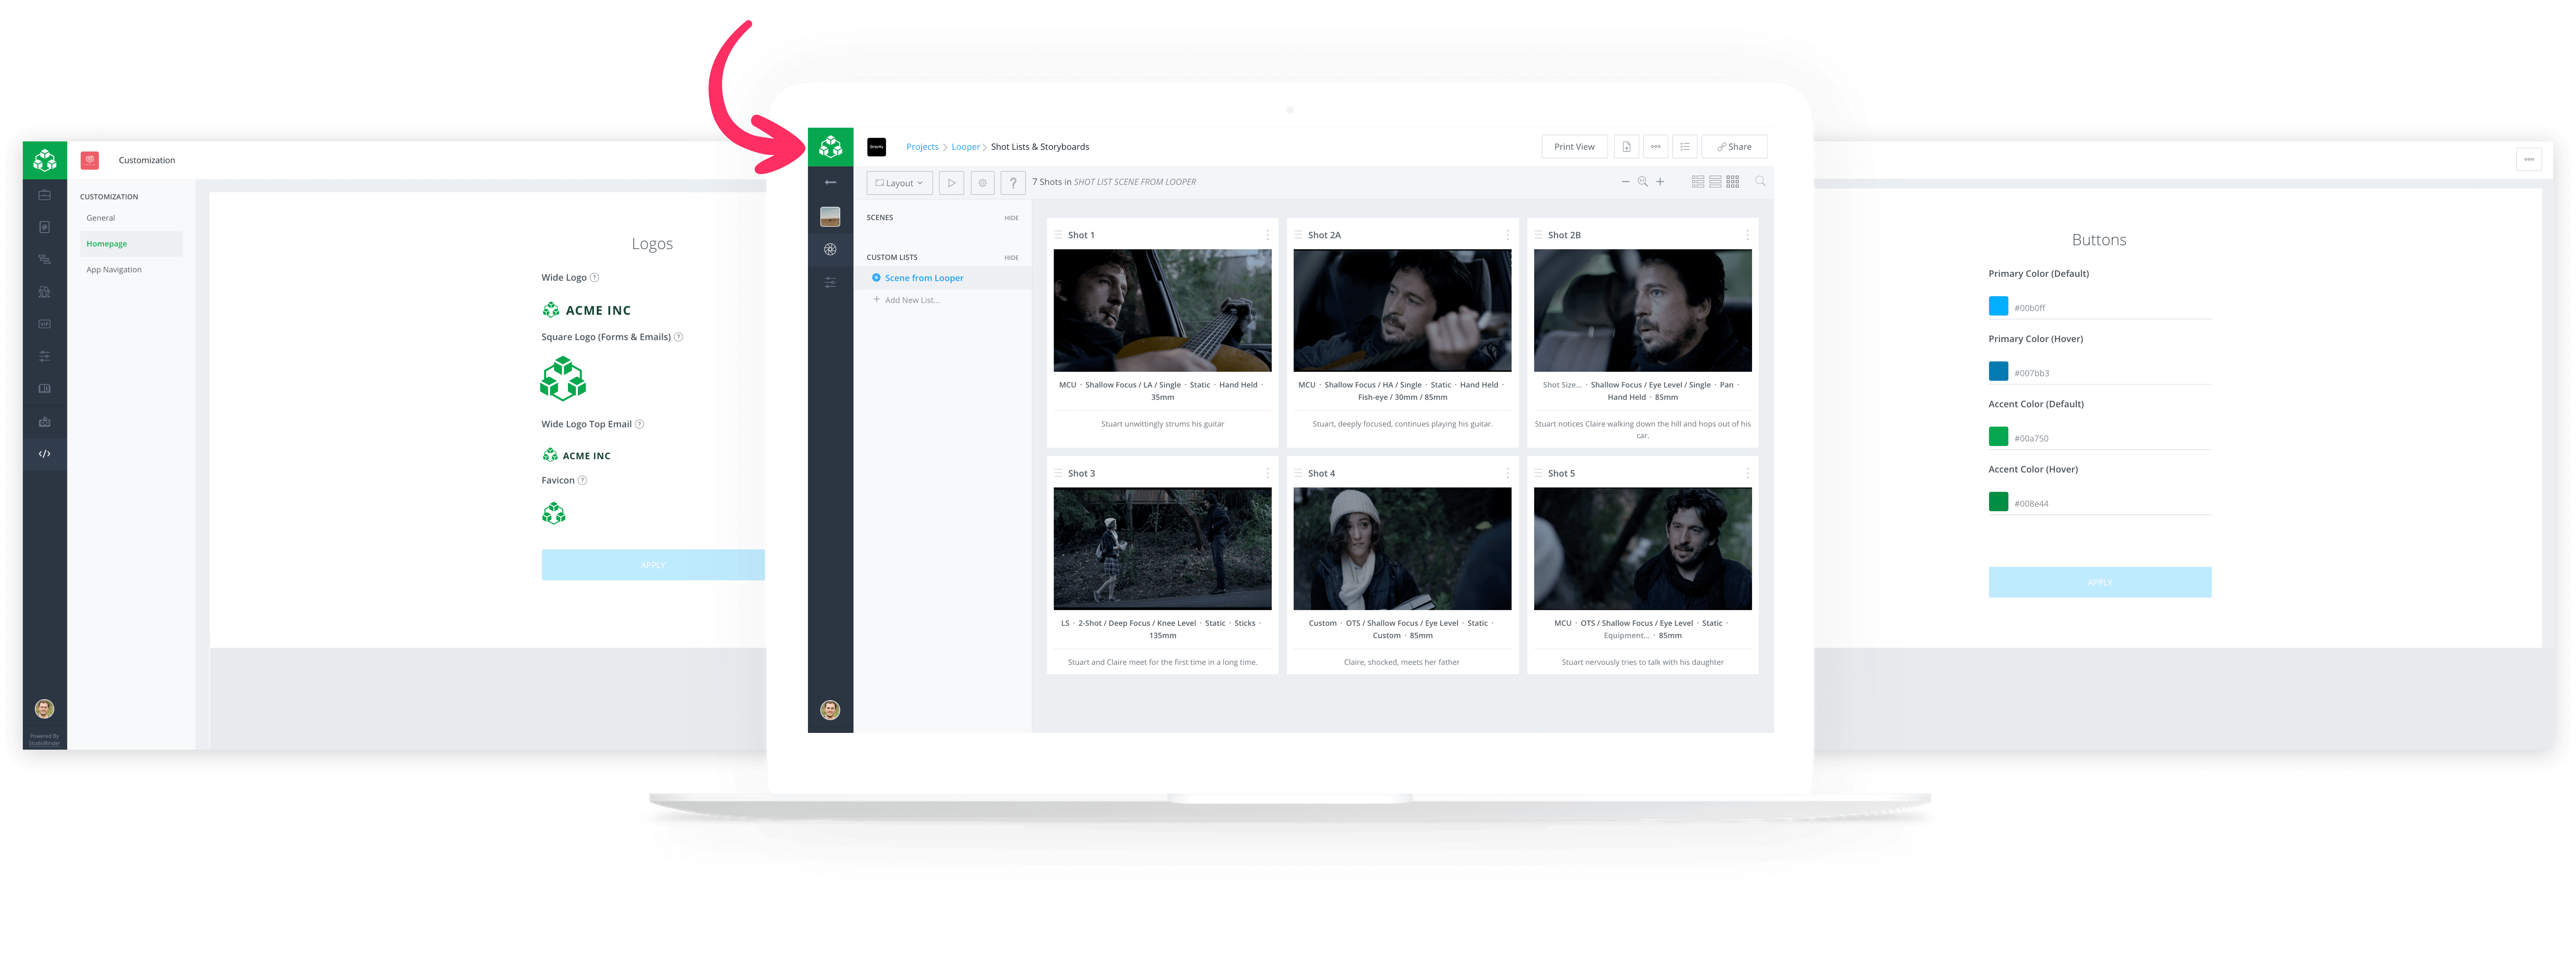Open shot list settings gear icon
The image size is (2576, 961).
coord(982,183)
